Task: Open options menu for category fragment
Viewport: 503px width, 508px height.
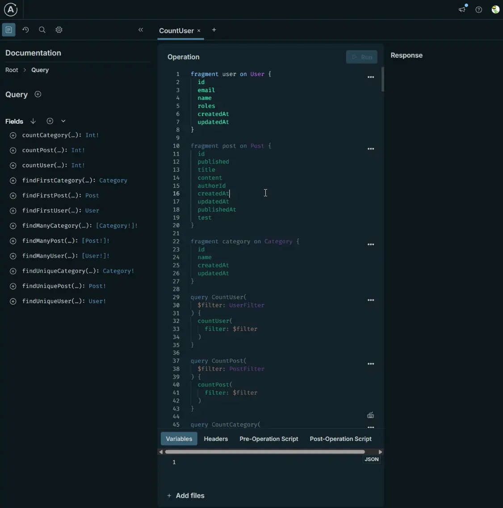Action: (x=371, y=245)
